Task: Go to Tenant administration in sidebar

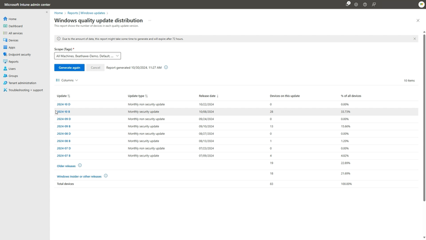Action: [22, 83]
